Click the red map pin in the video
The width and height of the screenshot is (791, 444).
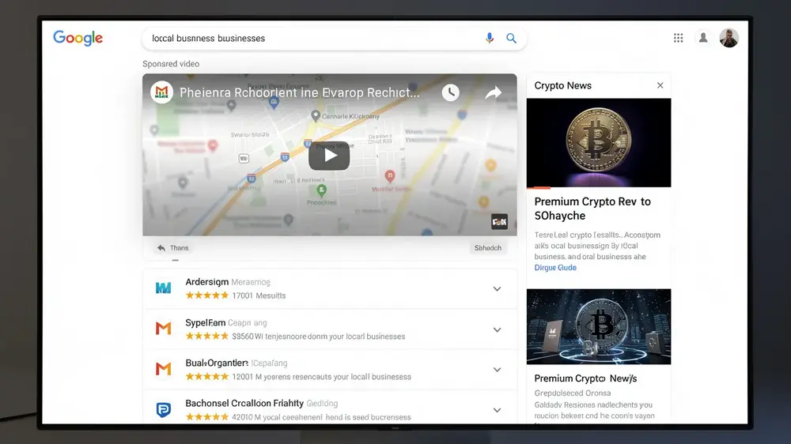coord(389,176)
